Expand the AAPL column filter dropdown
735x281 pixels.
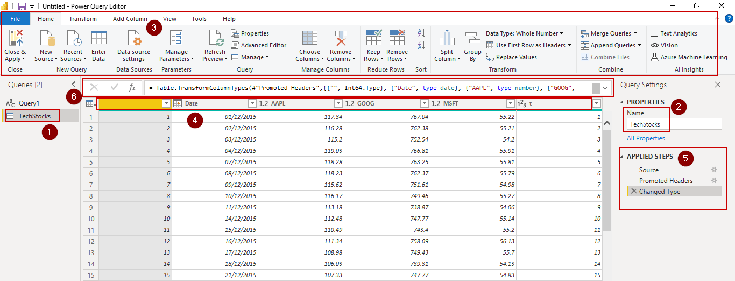coord(338,103)
